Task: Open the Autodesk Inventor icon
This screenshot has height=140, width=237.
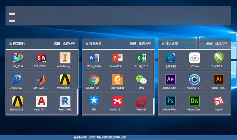Action: click(65, 58)
